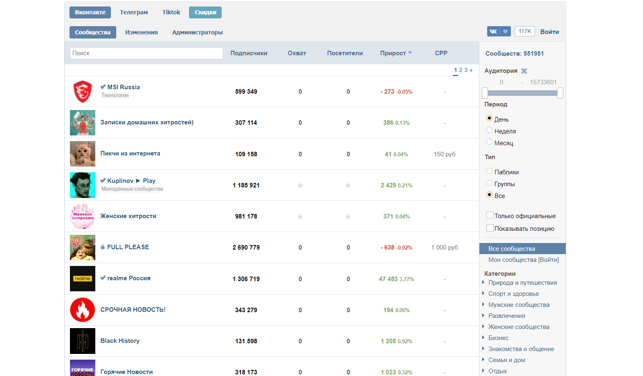Reset audience filter with X icon
Image resolution: width=643 pixels, height=376 pixels.
coord(524,71)
